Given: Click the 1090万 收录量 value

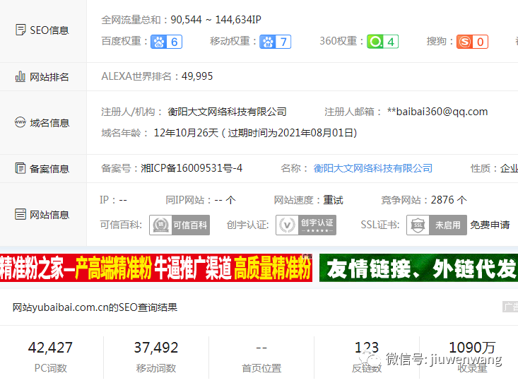Looking at the screenshot, I should coord(472,347).
